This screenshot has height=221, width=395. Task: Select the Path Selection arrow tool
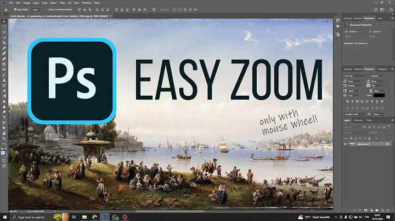(4, 128)
